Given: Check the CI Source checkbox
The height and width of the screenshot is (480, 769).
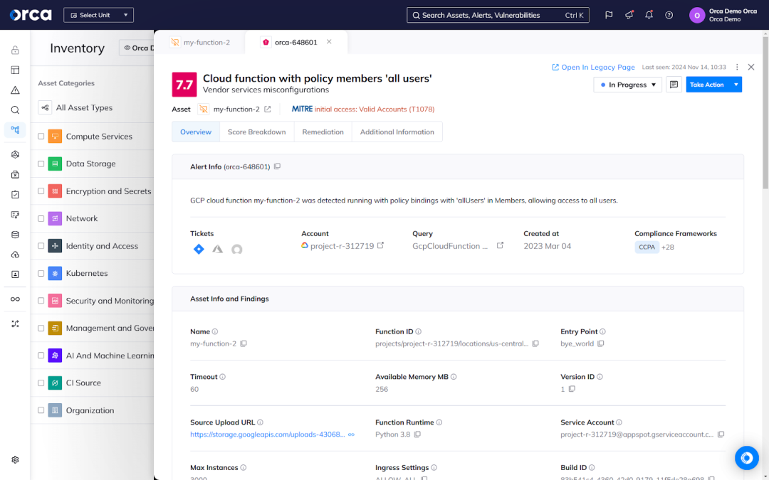Looking at the screenshot, I should pyautogui.click(x=41, y=383).
